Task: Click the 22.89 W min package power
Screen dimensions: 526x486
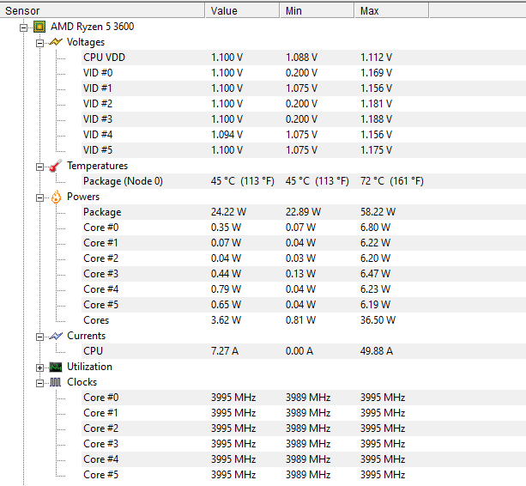Action: pos(303,212)
